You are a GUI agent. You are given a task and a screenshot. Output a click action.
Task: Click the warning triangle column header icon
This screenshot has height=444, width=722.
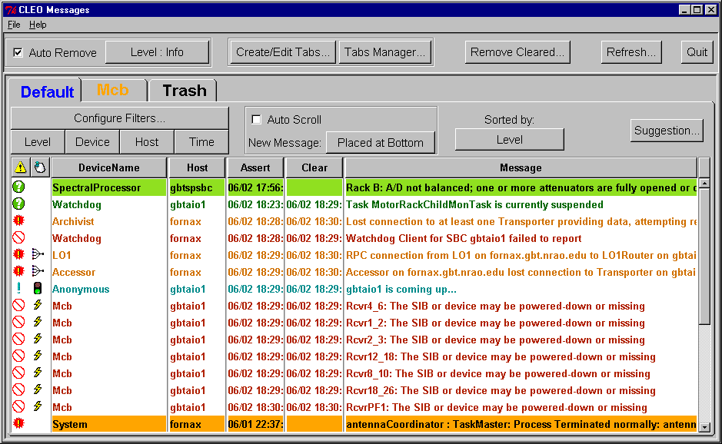tap(19, 167)
